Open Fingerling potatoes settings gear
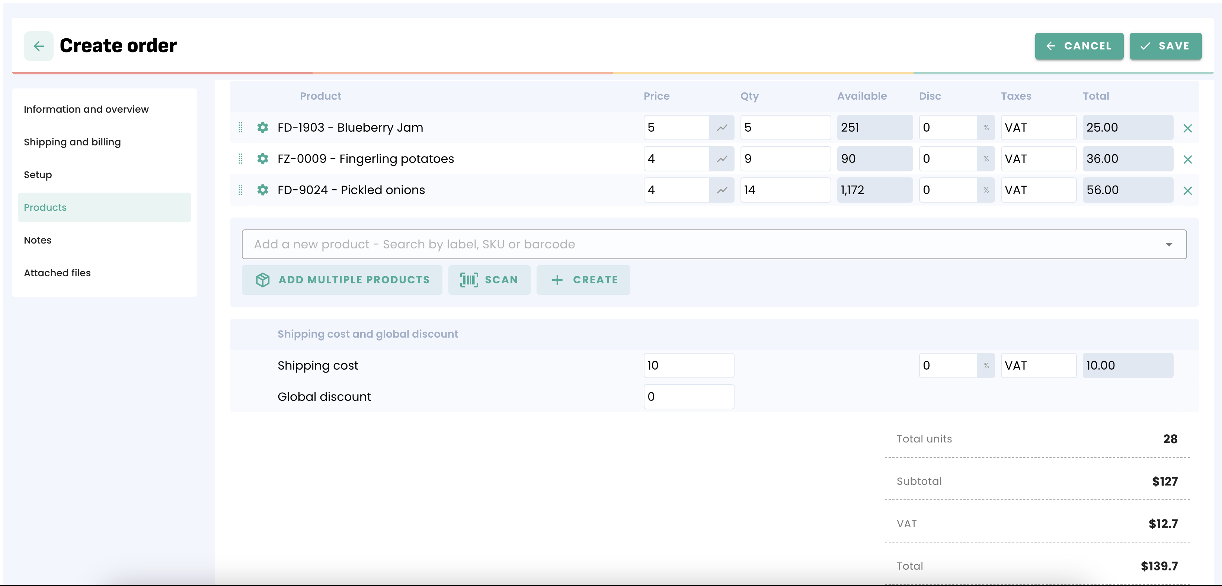The height and width of the screenshot is (586, 1222). tap(262, 159)
